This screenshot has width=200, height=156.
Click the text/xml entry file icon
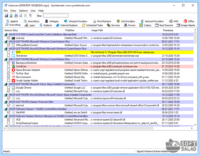pos(13,105)
